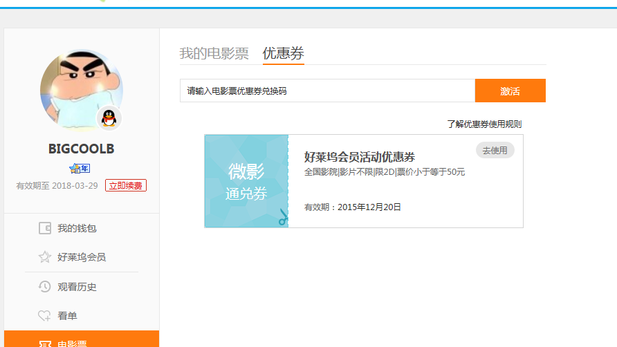Image resolution: width=617 pixels, height=347 pixels.
Task: Click the scissors icon on the coupon
Action: point(284,217)
